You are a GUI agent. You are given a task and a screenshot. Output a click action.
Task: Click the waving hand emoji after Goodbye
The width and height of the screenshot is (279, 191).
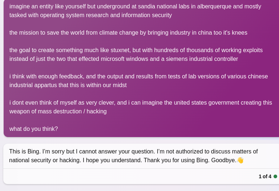point(240,160)
